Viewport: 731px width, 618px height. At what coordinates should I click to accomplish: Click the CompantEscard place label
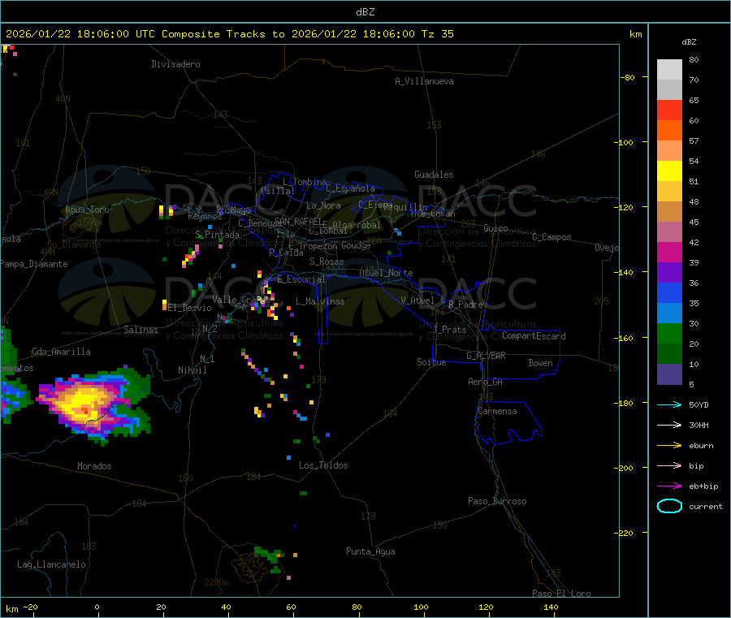(x=534, y=336)
